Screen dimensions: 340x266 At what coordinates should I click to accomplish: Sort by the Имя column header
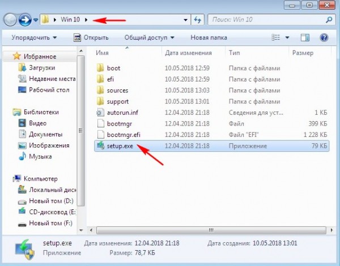(102, 53)
